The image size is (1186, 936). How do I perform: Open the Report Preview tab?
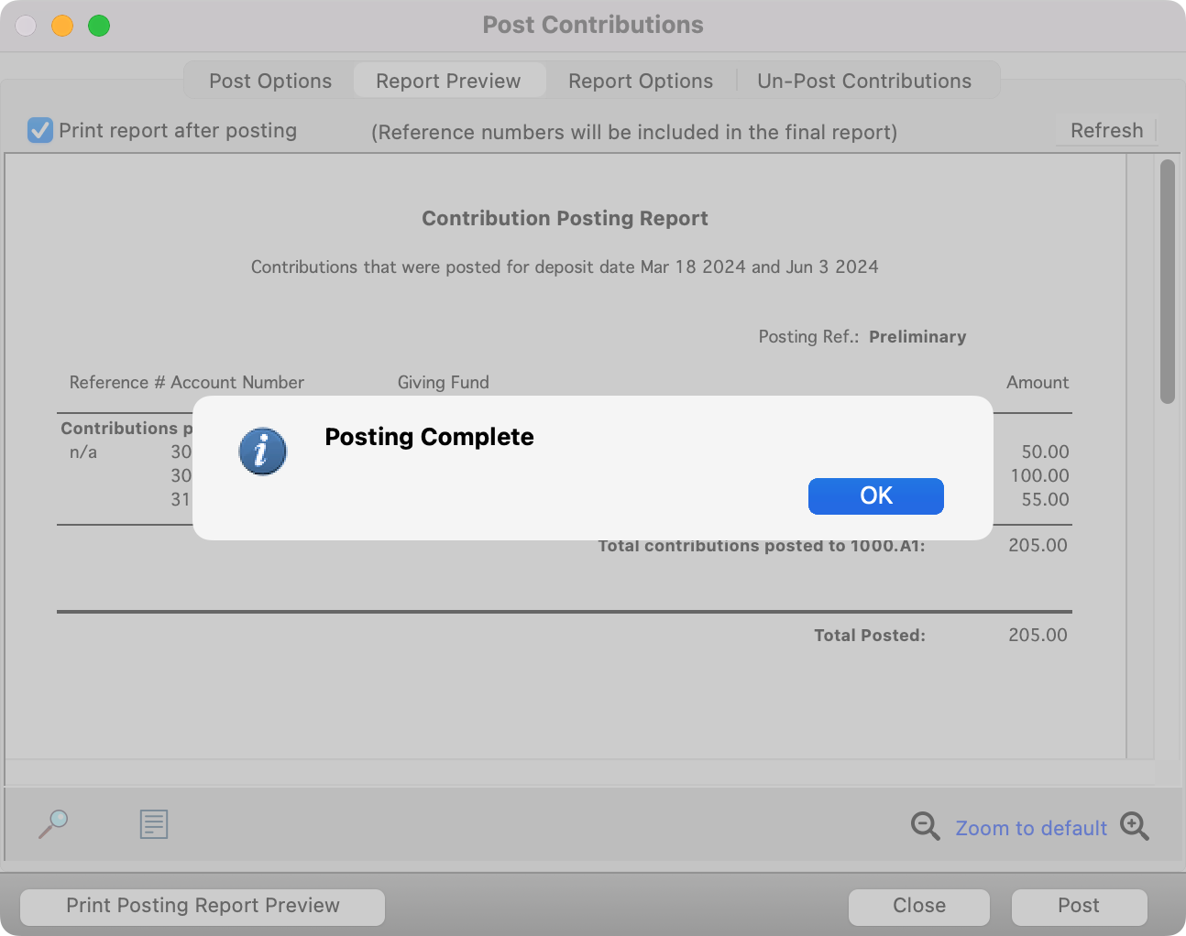click(x=449, y=81)
